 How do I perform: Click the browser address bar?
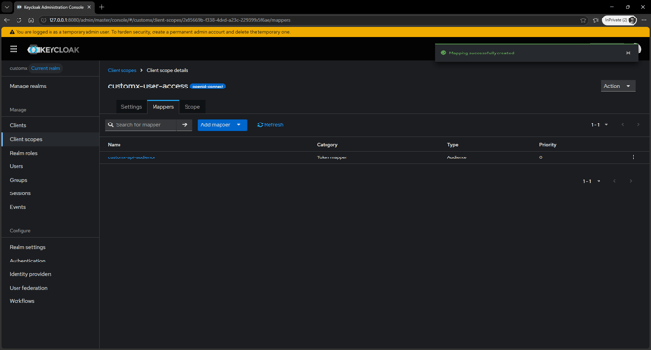tap(307, 20)
